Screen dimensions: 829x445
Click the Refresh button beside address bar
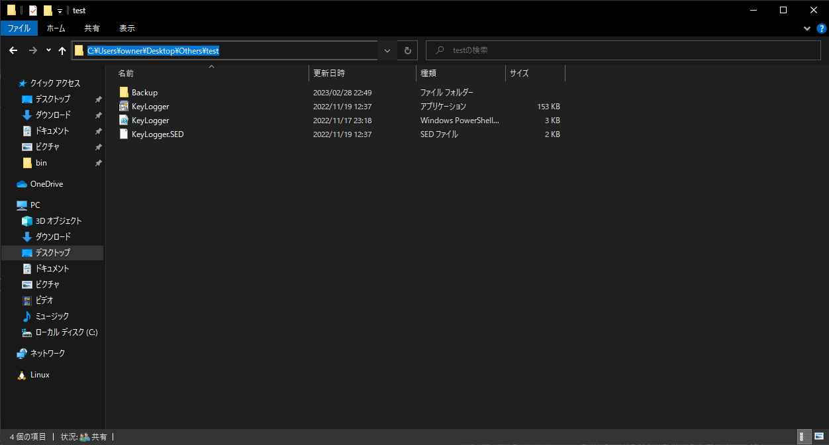tap(408, 50)
